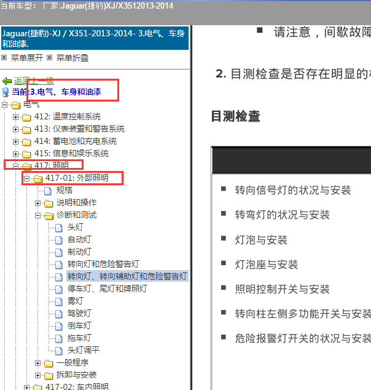Image resolution: width=371 pixels, height=390 pixels.
Task: Click the document icon beside 驾驶灯
Action: (x=59, y=314)
